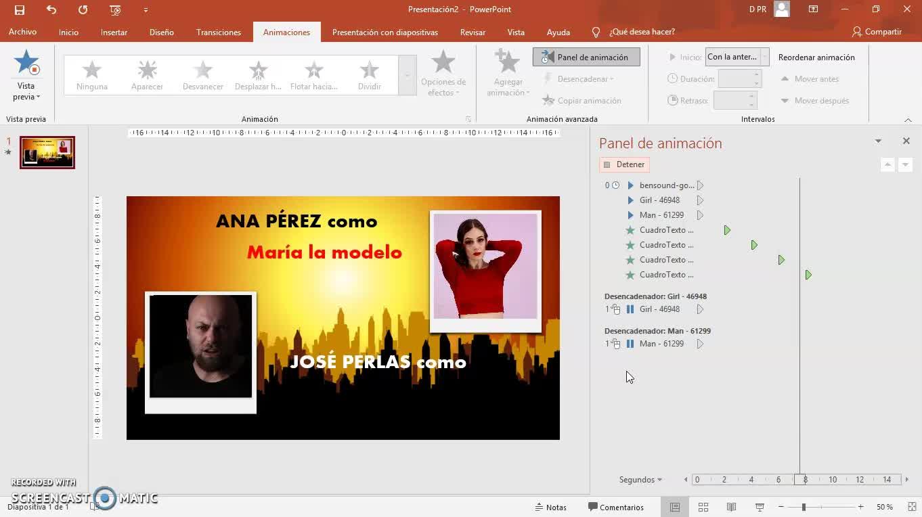Select slide 1 thumbnail

pyautogui.click(x=47, y=152)
